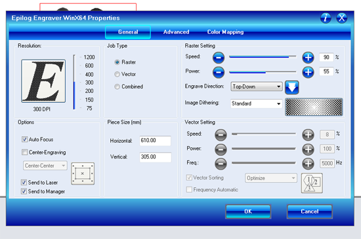Select 1200 on the resolution scale
This screenshot has width=361, height=239.
click(89, 57)
